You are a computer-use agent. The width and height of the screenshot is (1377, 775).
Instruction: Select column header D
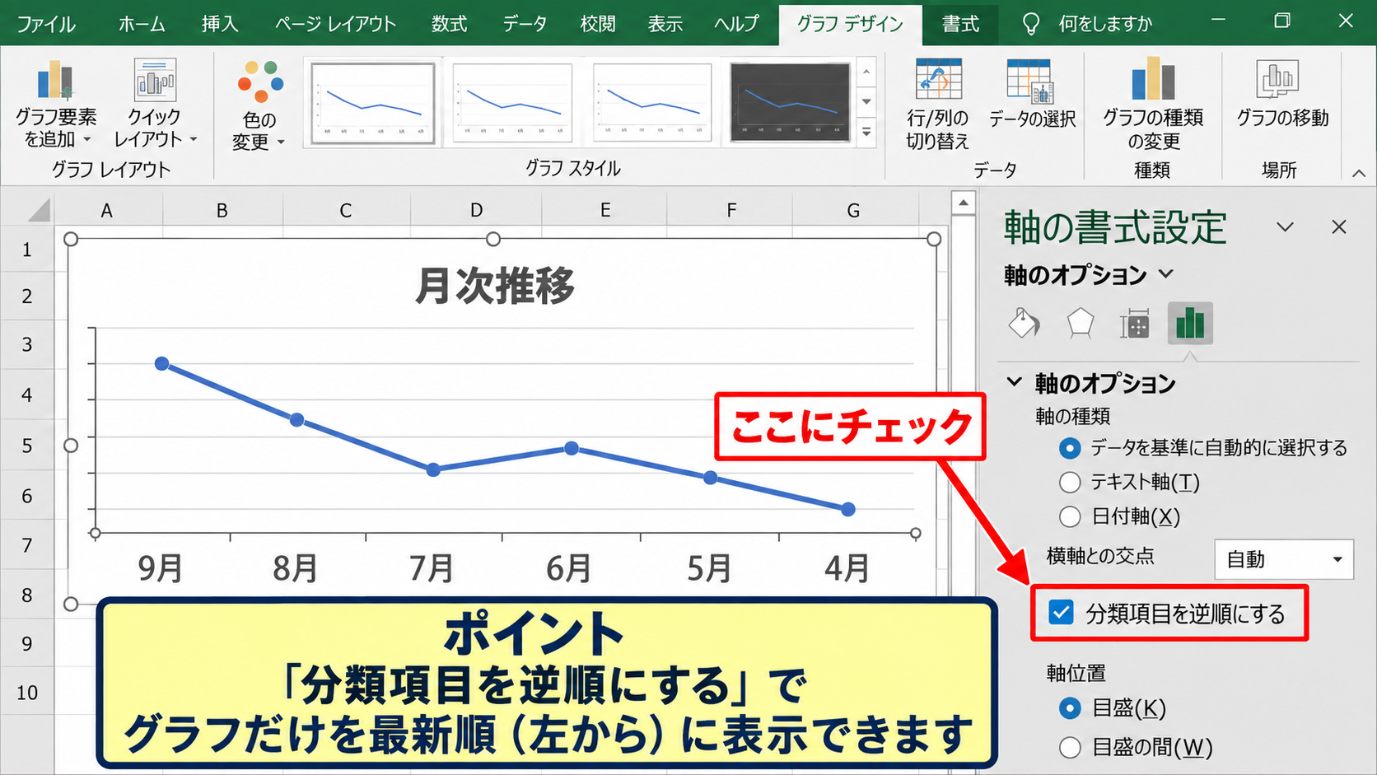[476, 210]
